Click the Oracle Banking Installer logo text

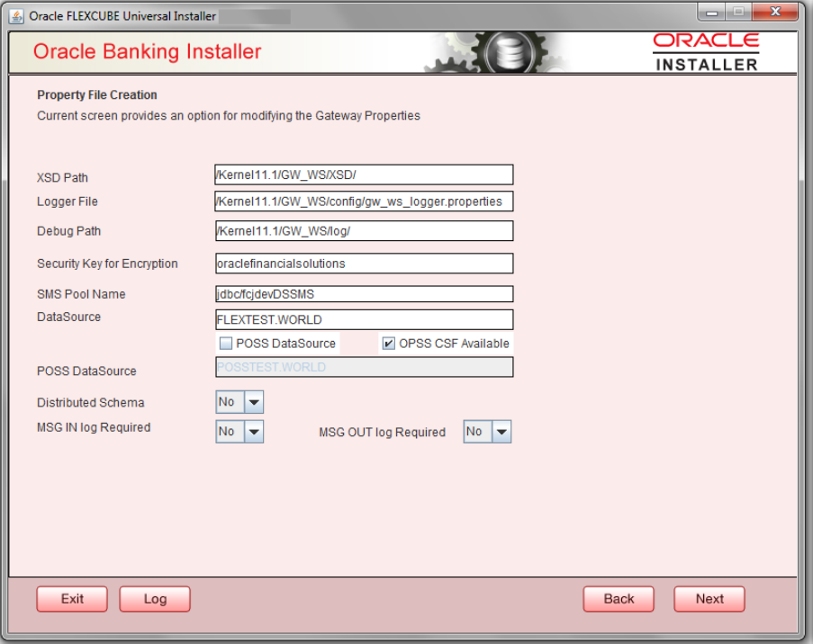coord(147,51)
